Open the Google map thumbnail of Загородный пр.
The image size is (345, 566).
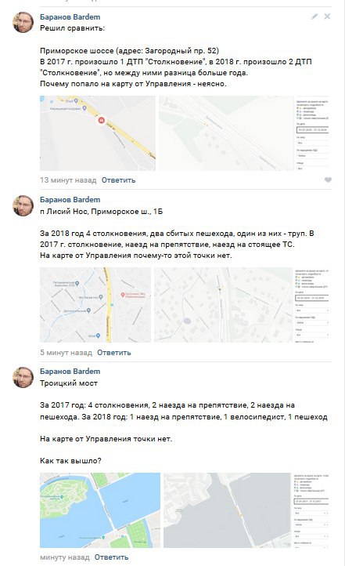[98, 133]
